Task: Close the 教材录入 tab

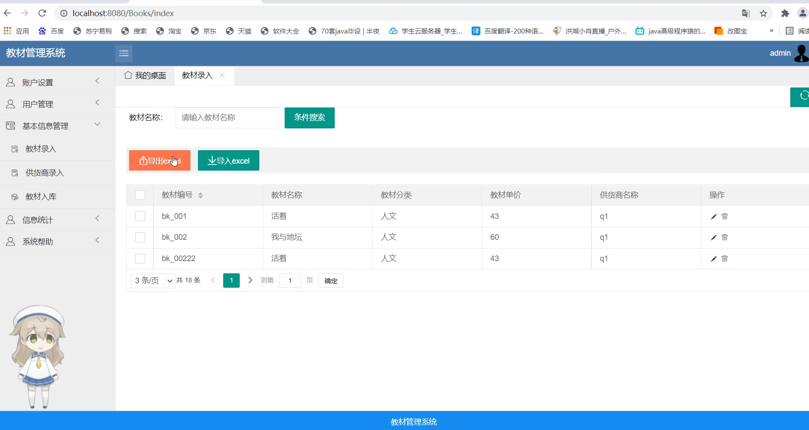Action: pyautogui.click(x=222, y=75)
